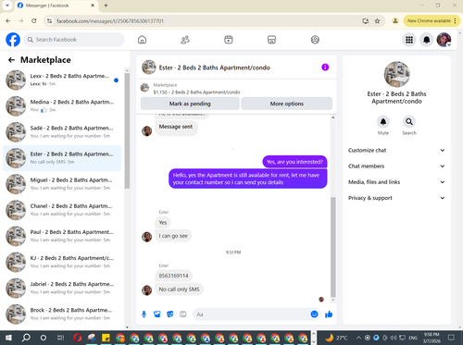Open the Paul conversation
This screenshot has height=345, width=463.
[x=62, y=236]
